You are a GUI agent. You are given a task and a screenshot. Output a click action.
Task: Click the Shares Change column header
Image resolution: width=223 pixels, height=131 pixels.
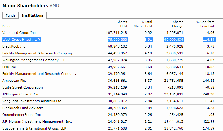(178, 24)
